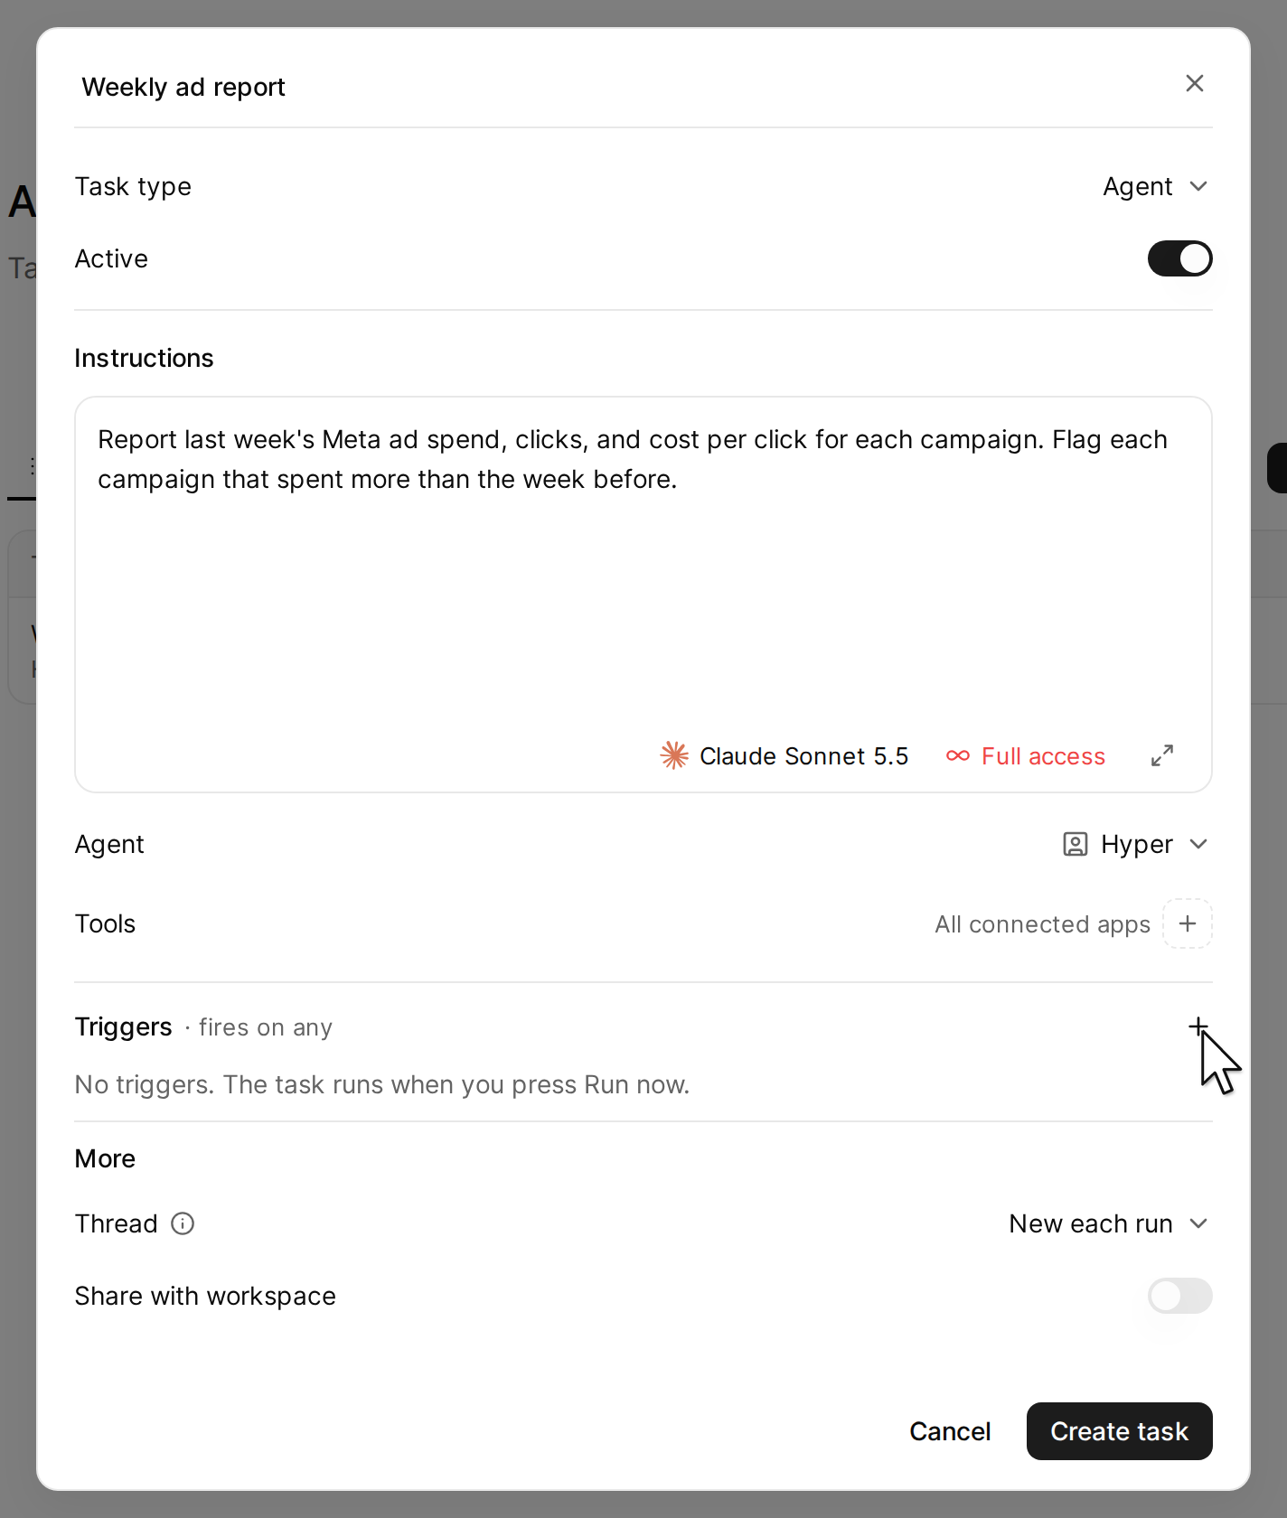Click the More section heading

pyautogui.click(x=105, y=1158)
